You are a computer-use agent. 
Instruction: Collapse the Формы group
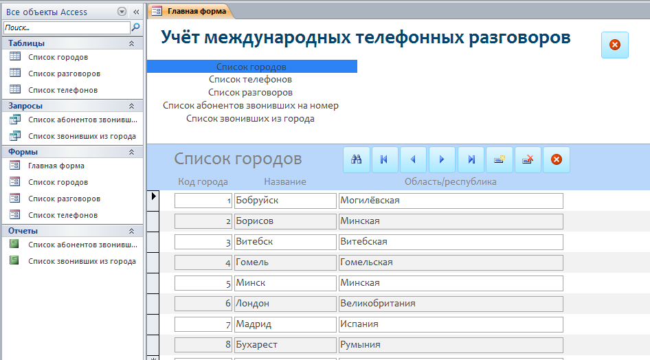coord(131,152)
